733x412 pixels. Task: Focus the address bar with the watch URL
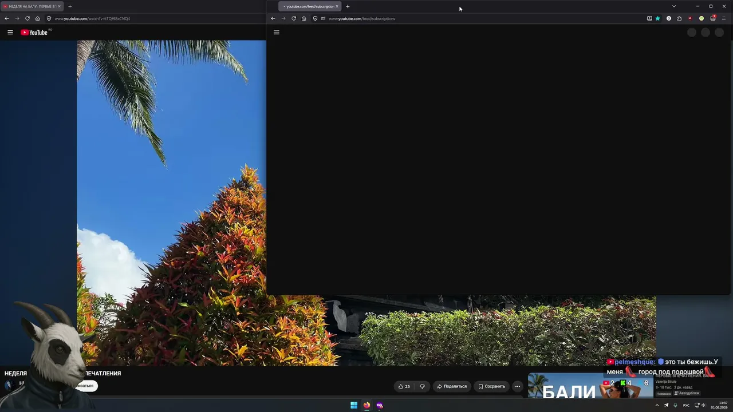tap(155, 18)
